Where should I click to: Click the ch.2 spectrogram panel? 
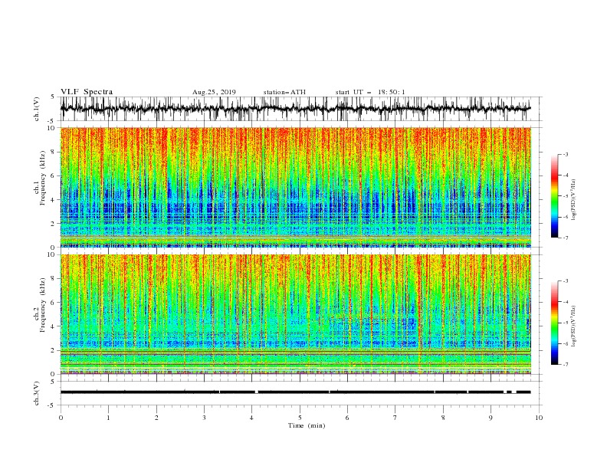[x=296, y=314]
